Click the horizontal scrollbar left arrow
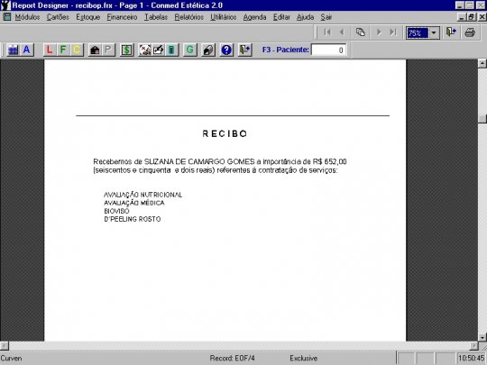This screenshot has height=365, width=487. click(x=5, y=346)
